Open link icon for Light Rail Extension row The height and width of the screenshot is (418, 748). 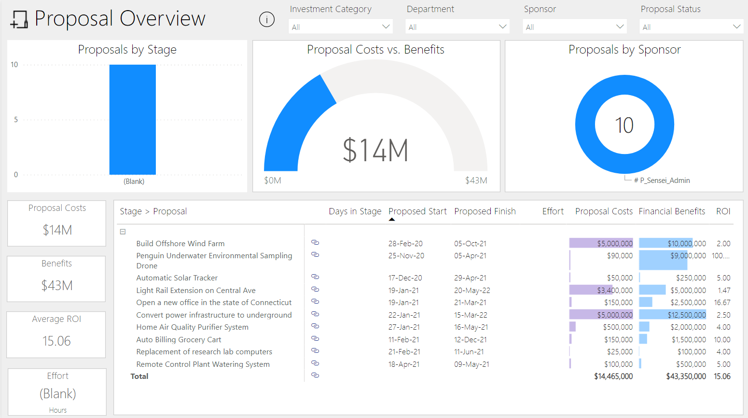pos(315,289)
